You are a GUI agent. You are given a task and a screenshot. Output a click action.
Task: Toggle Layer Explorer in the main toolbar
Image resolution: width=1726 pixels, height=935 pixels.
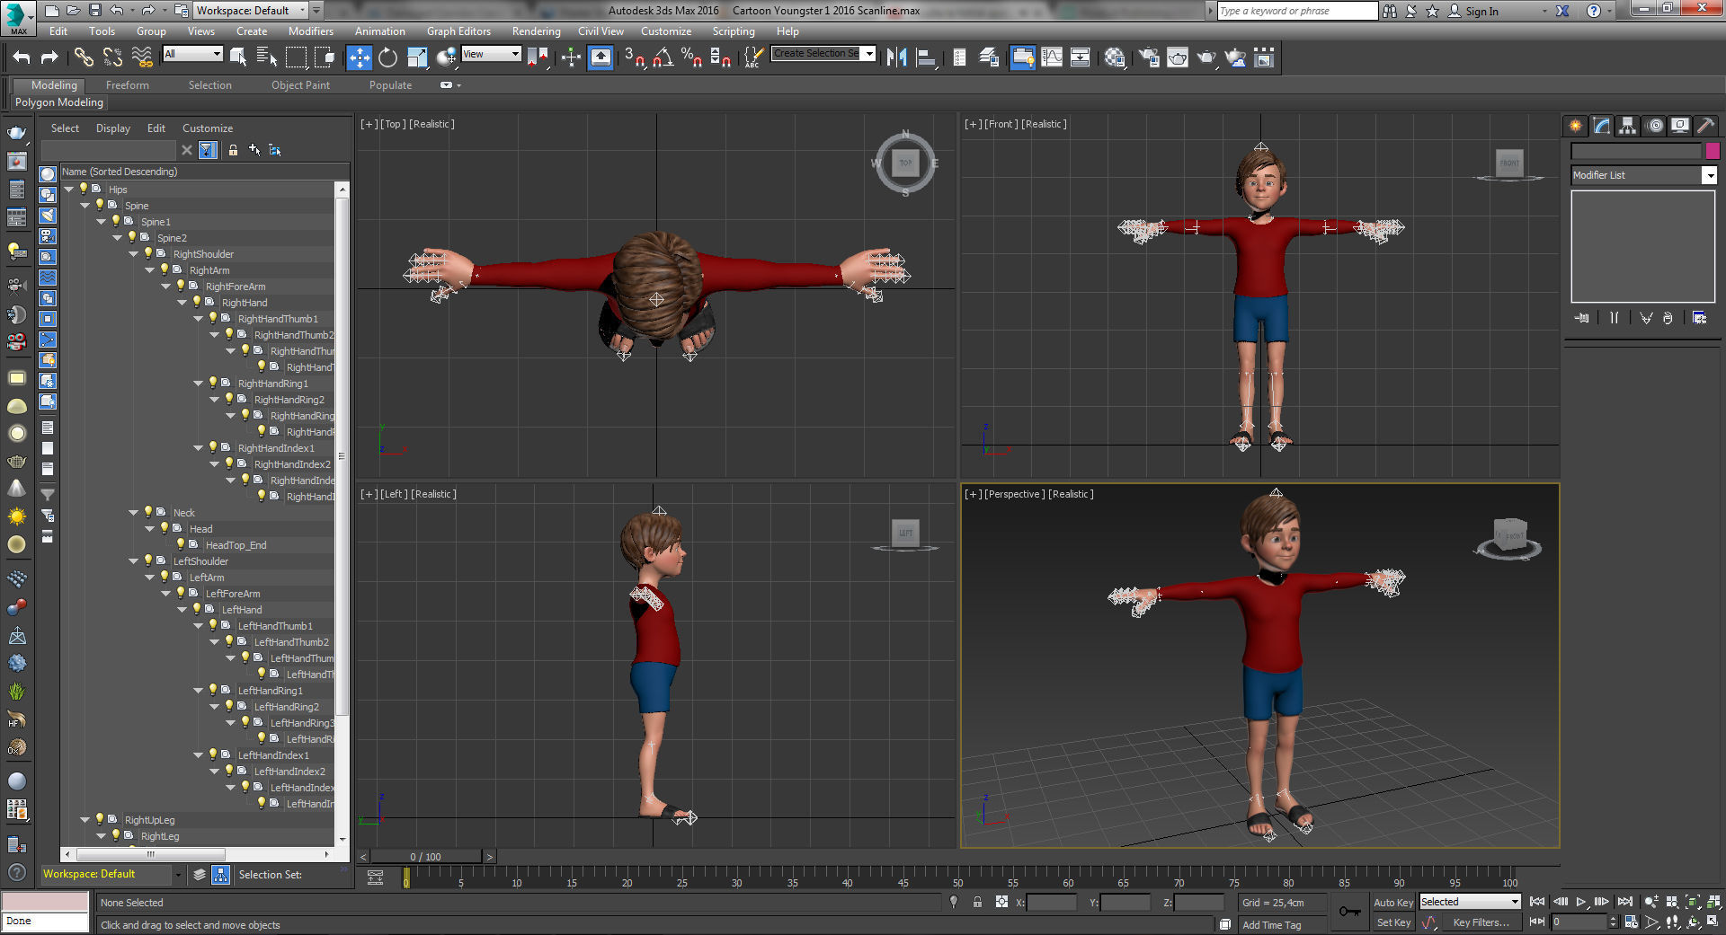(989, 58)
